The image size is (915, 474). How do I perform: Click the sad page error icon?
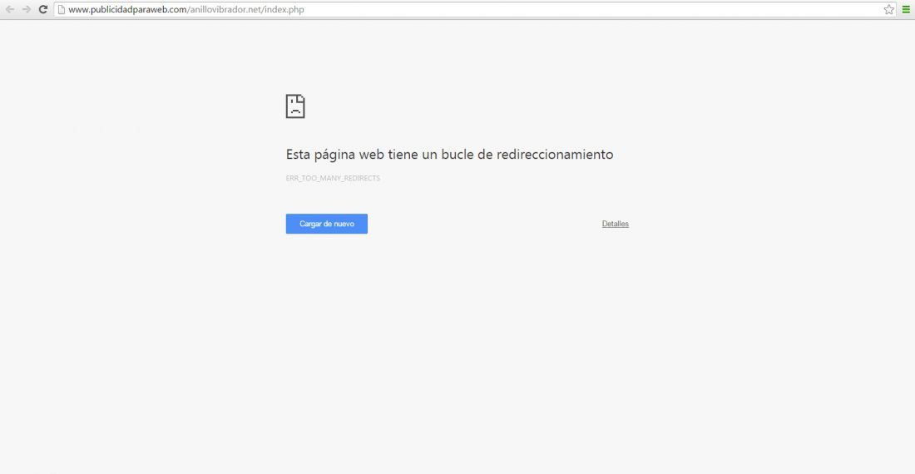(x=295, y=106)
